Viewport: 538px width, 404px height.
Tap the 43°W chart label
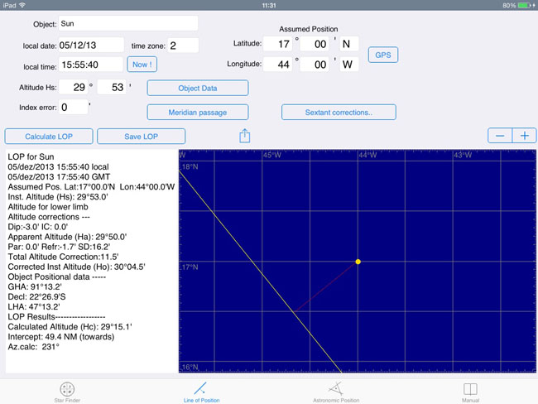[463, 155]
